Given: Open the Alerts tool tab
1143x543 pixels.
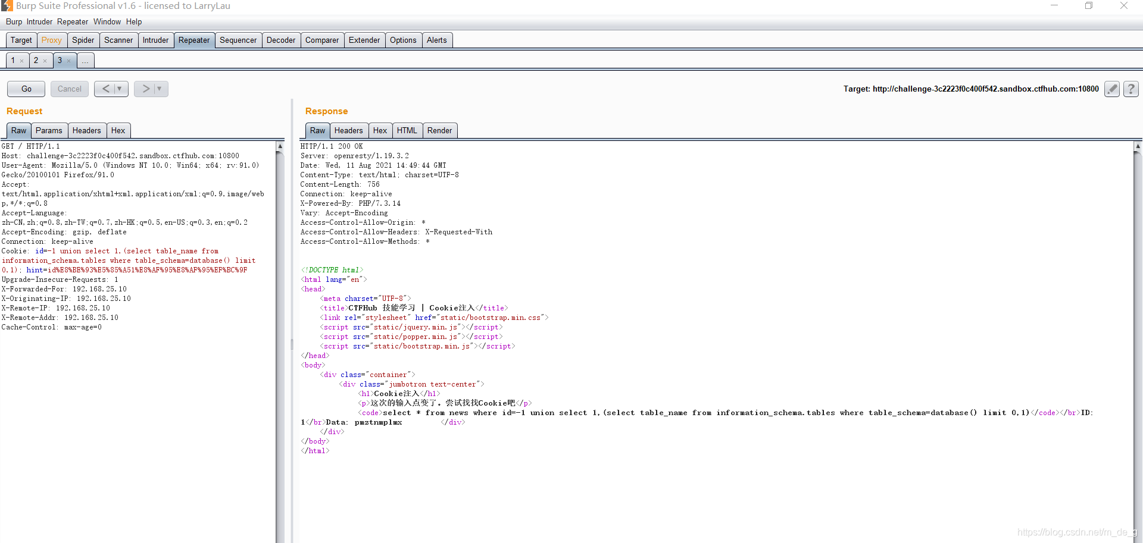Looking at the screenshot, I should (437, 40).
